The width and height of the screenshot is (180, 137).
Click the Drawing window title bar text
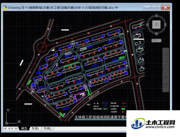tap(63, 8)
